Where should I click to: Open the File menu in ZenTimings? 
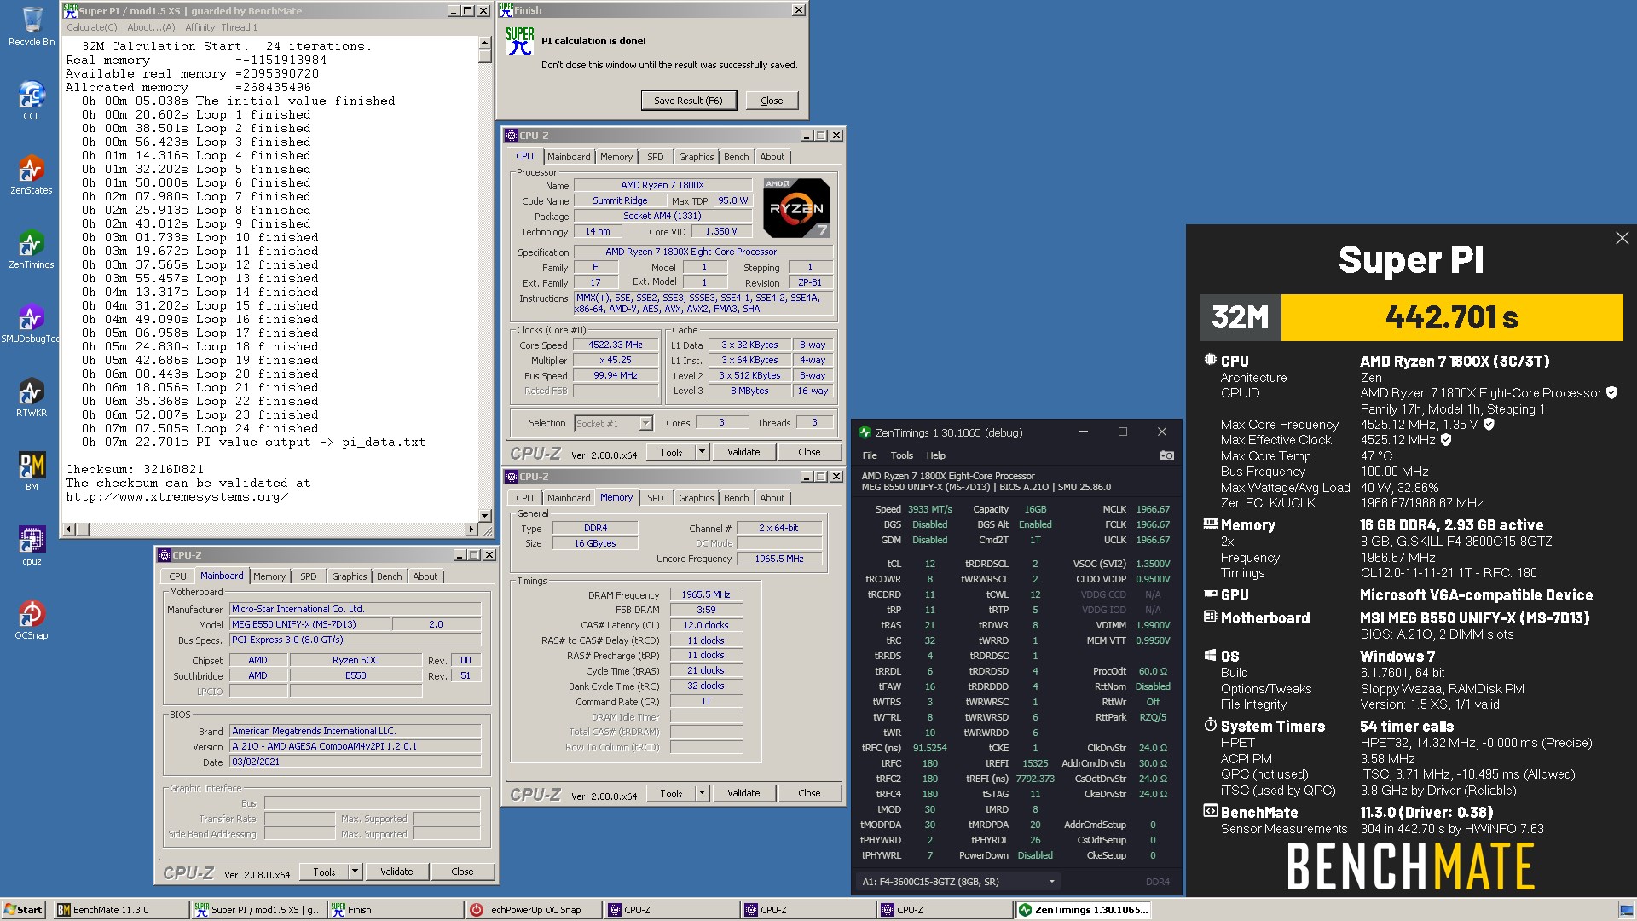pyautogui.click(x=870, y=455)
